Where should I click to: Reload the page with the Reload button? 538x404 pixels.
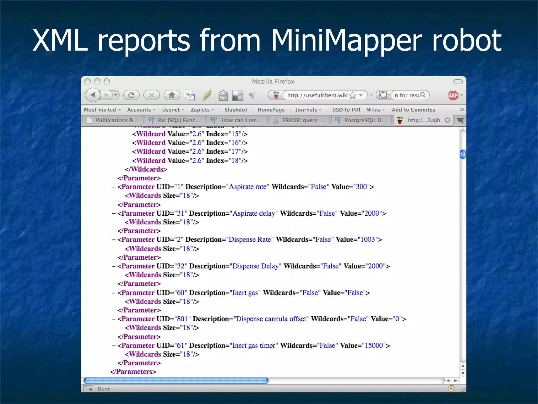point(131,95)
